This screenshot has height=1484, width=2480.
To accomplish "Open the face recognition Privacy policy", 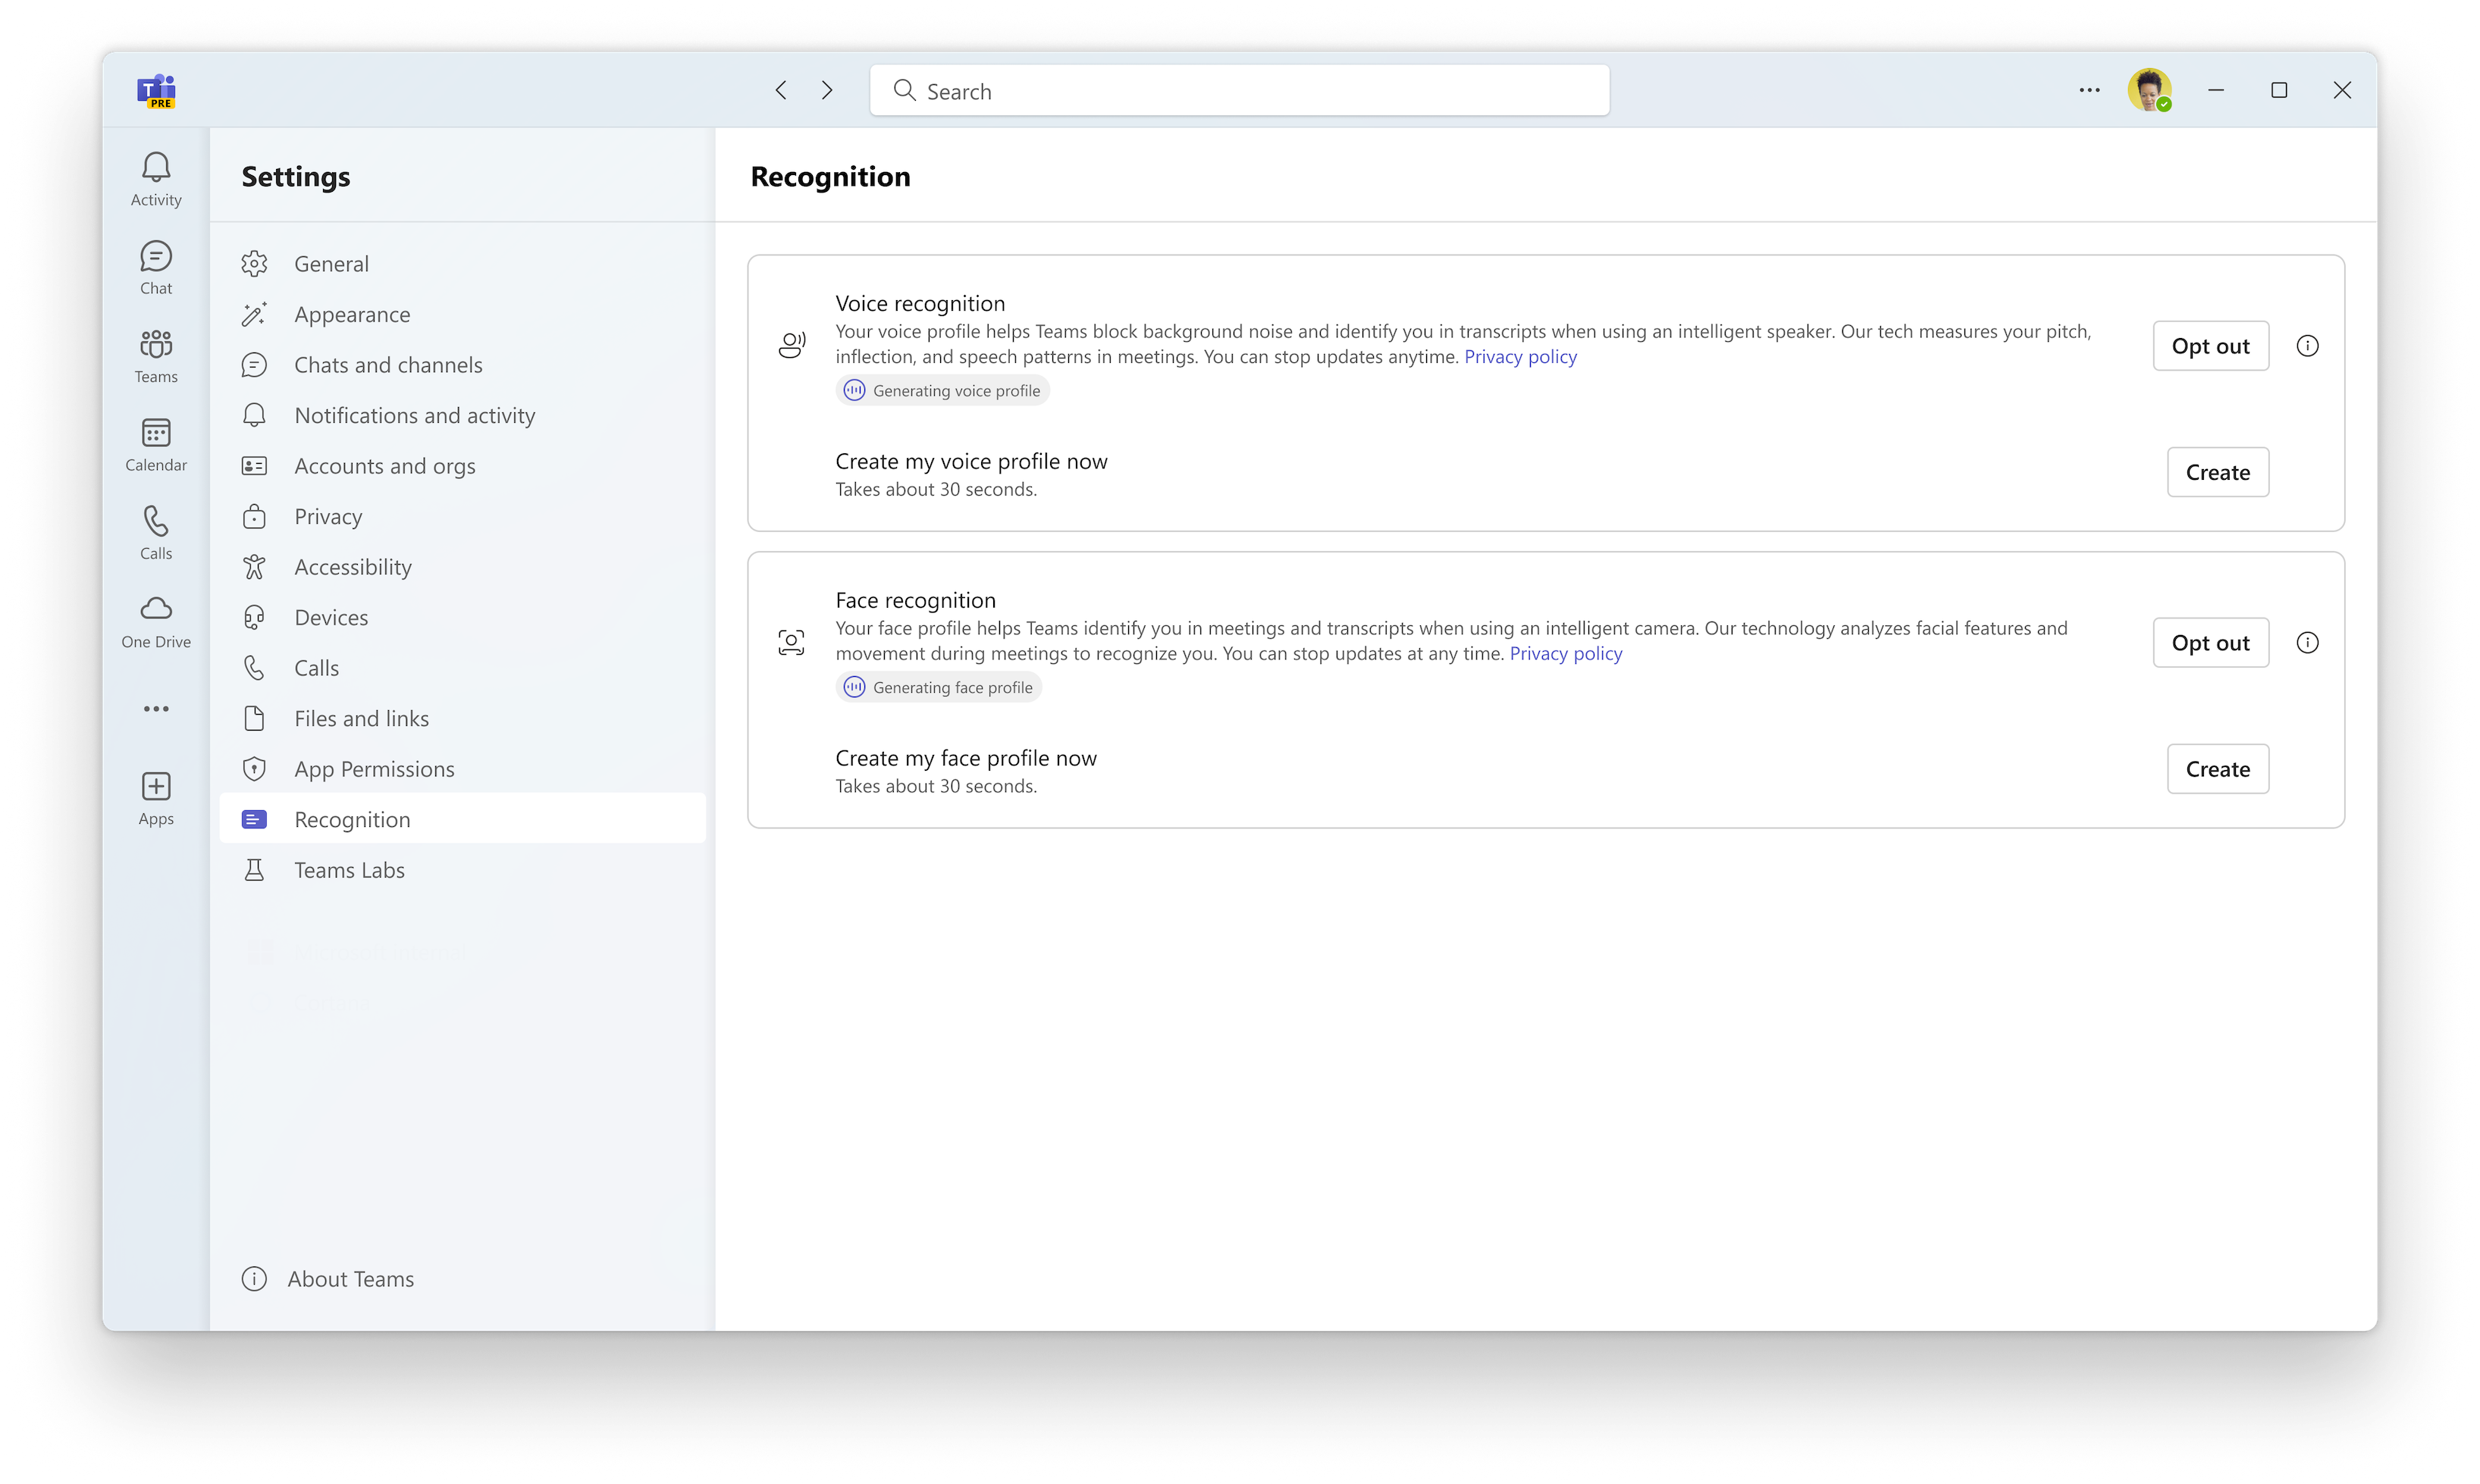I will coord(1566,653).
